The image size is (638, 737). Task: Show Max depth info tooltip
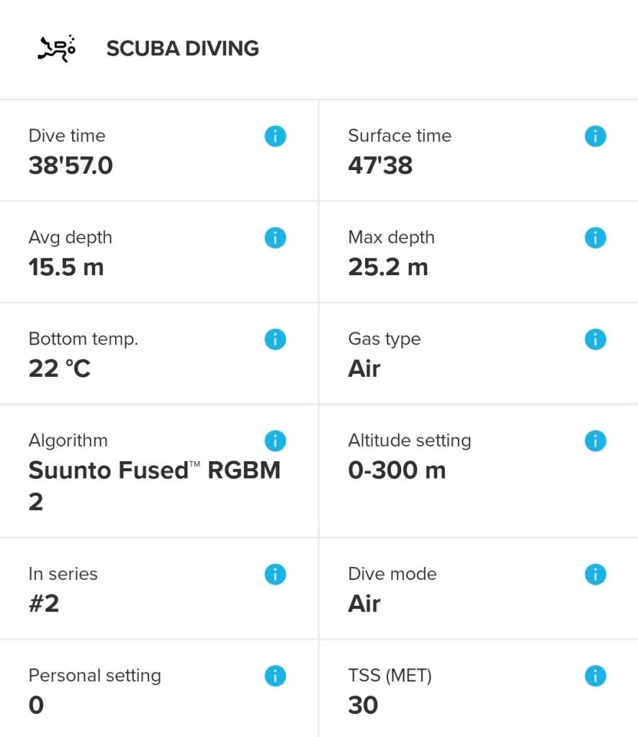coord(595,237)
